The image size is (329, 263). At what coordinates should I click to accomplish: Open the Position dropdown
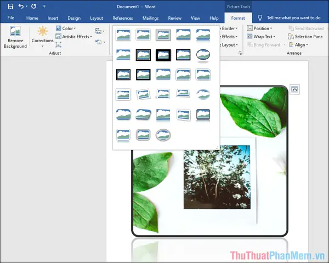coord(259,28)
